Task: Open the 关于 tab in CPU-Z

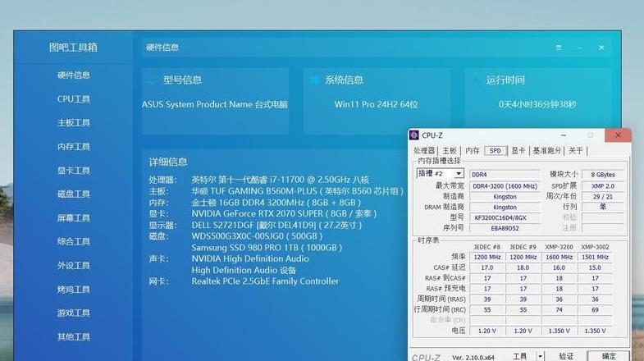Action: point(575,151)
